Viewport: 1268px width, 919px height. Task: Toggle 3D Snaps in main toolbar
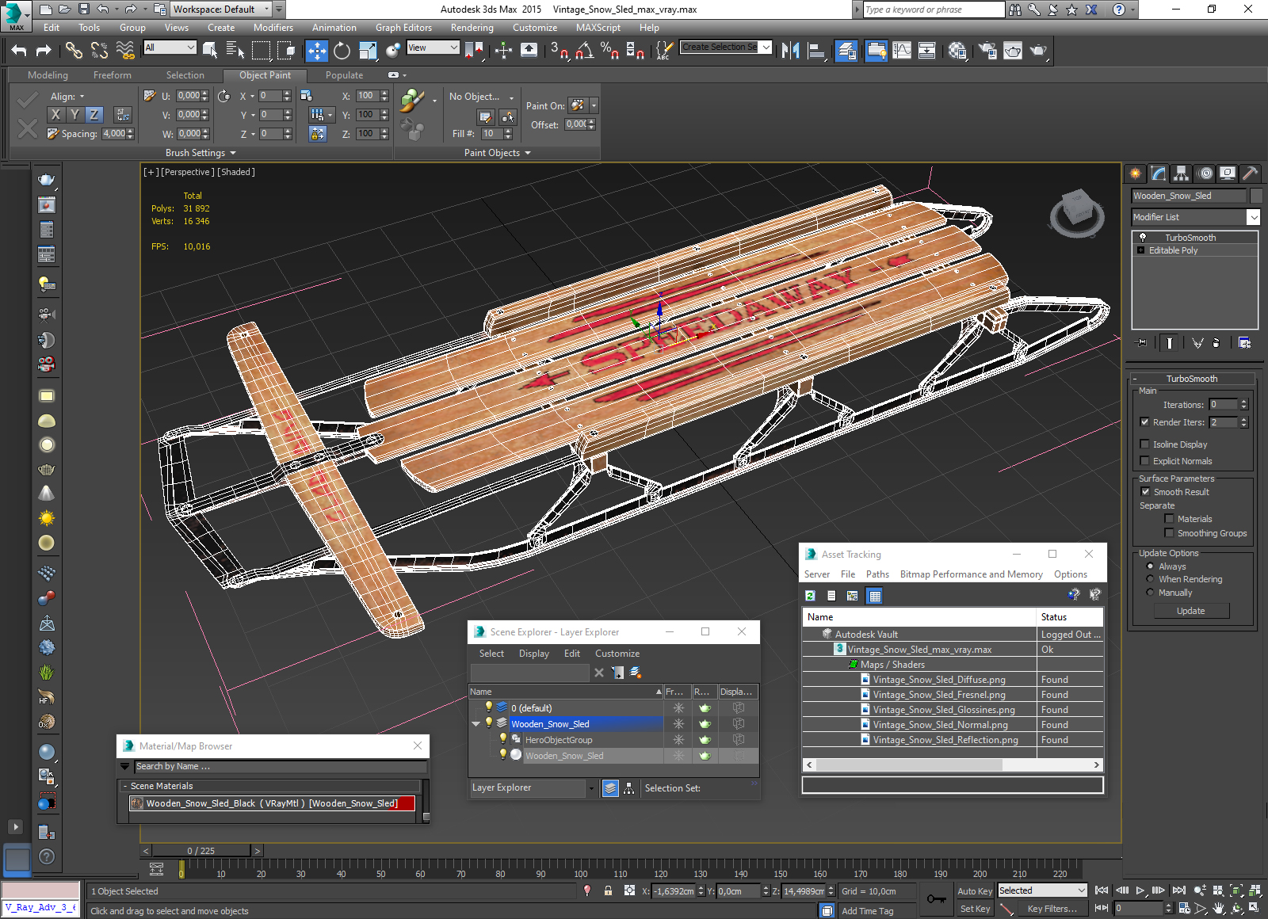[x=559, y=51]
